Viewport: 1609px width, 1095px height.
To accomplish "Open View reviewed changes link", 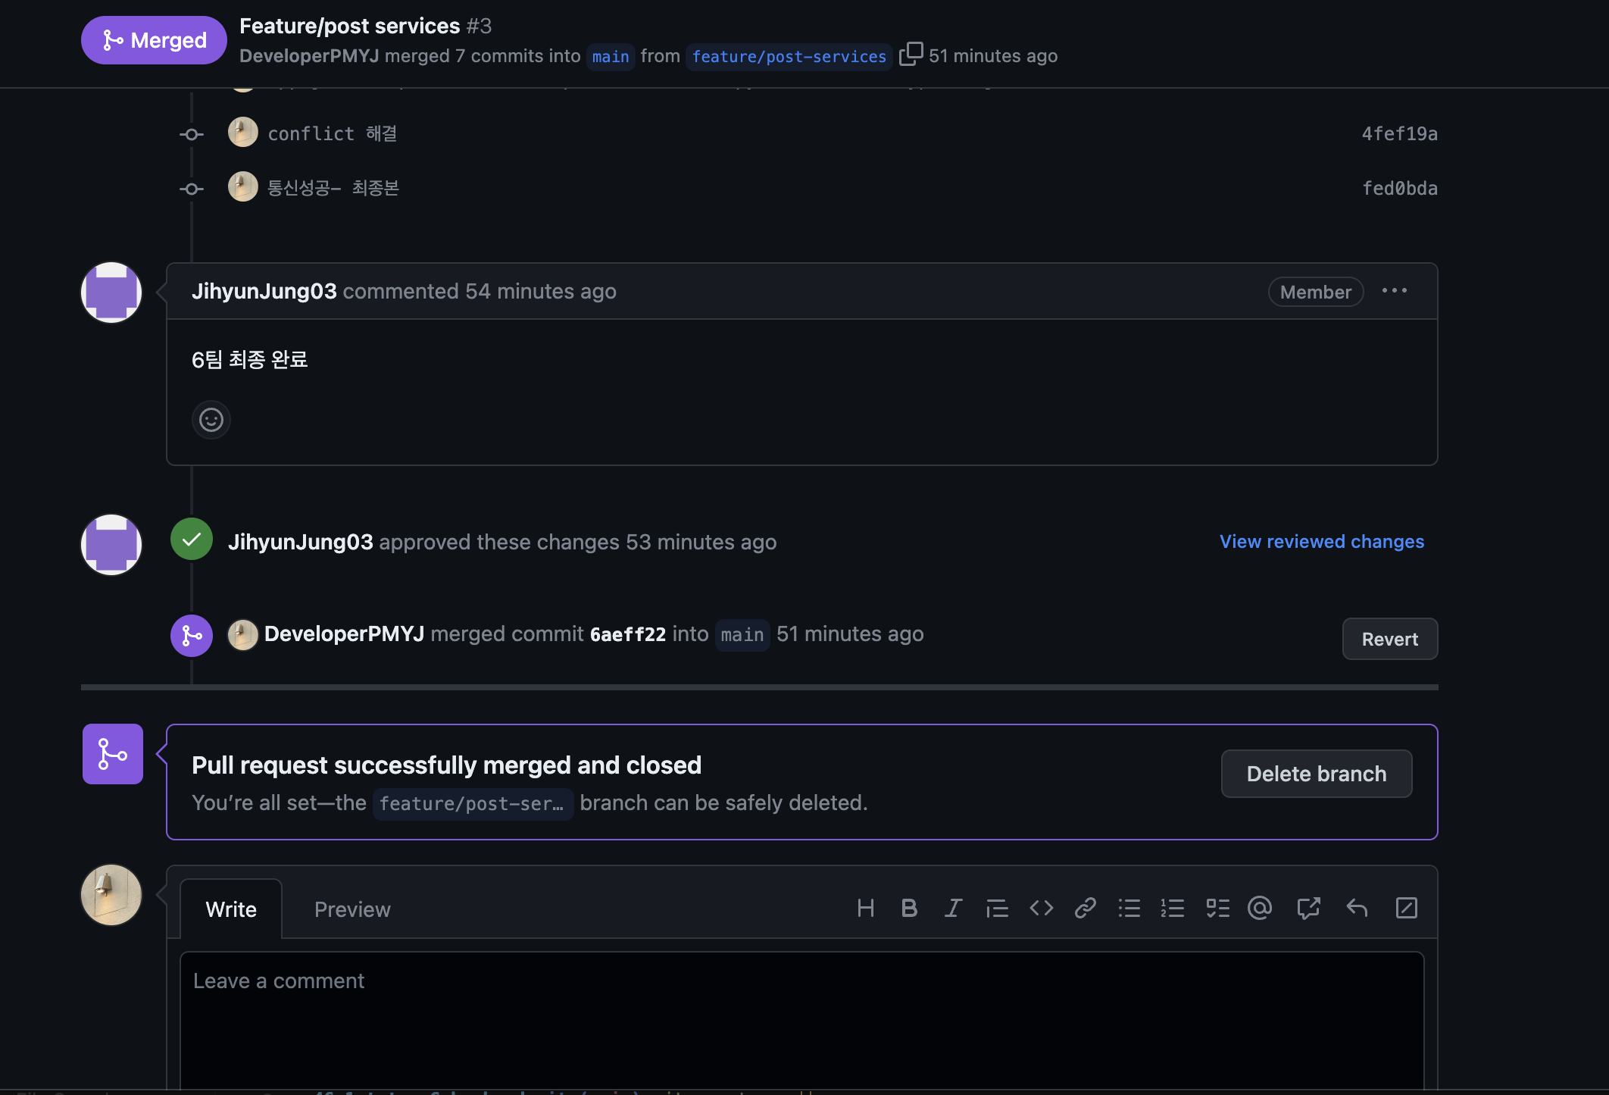I will click(x=1321, y=542).
